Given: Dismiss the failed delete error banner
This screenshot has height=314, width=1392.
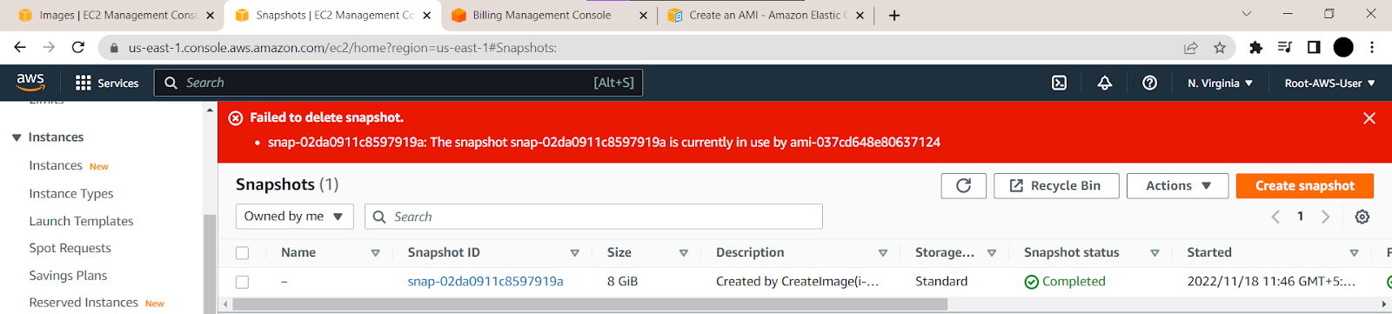Looking at the screenshot, I should click(x=1369, y=118).
